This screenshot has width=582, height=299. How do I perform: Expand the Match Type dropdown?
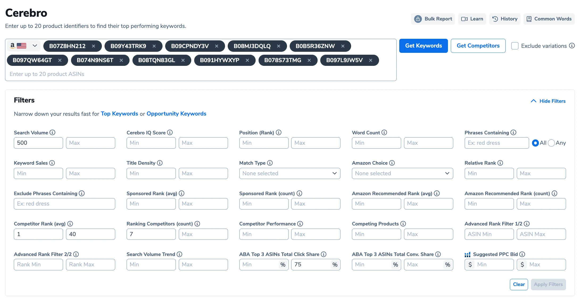coord(289,173)
